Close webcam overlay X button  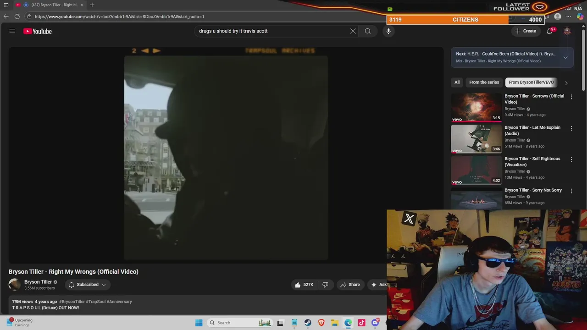[x=409, y=219]
